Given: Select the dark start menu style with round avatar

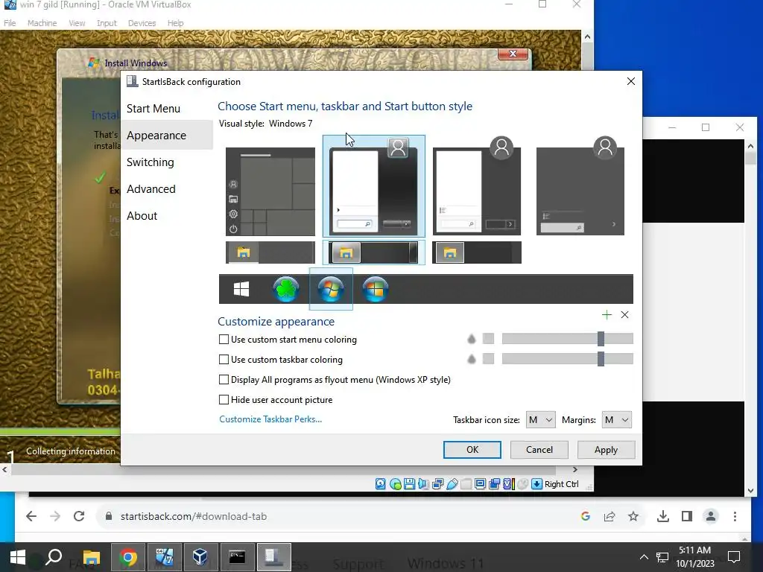Looking at the screenshot, I should (x=477, y=186).
